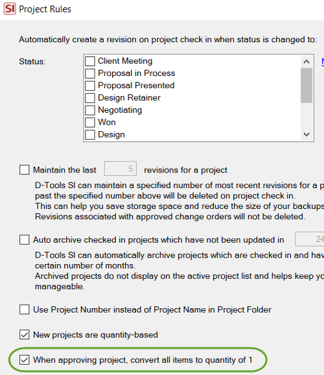Open the blue link beside the status list
Viewport: 324px width, 375px height.
click(323, 62)
